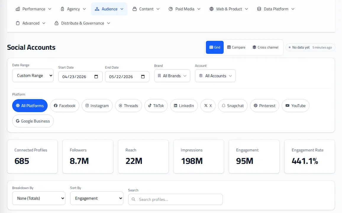Viewport: 342px width, 213px height.
Task: Open the Paid Media menu
Action: (x=185, y=9)
